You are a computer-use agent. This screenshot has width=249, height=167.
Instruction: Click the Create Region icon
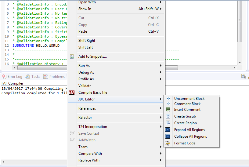(168, 123)
